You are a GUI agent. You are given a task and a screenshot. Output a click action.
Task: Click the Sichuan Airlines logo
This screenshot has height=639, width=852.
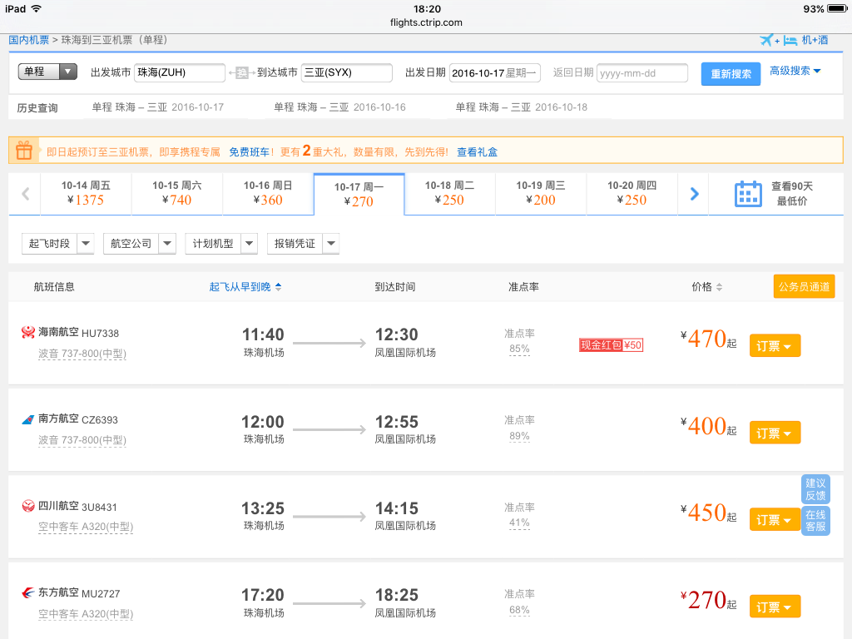point(27,506)
